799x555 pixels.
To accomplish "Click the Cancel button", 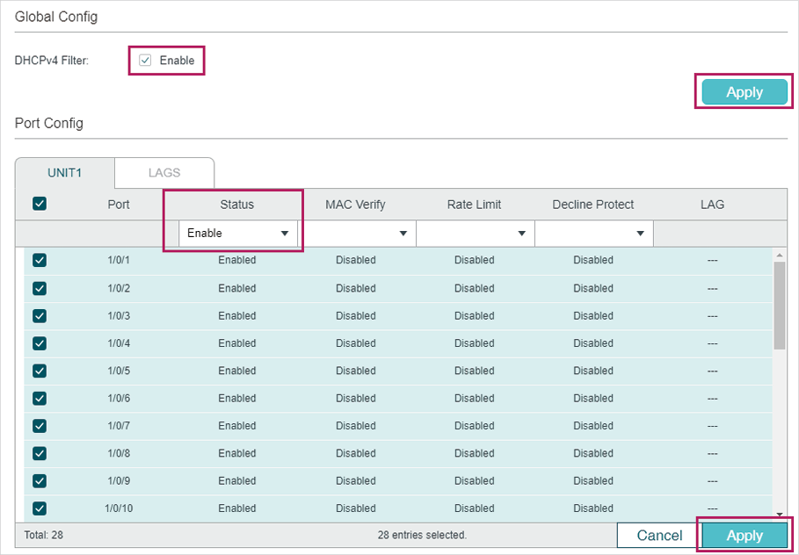I will click(659, 535).
